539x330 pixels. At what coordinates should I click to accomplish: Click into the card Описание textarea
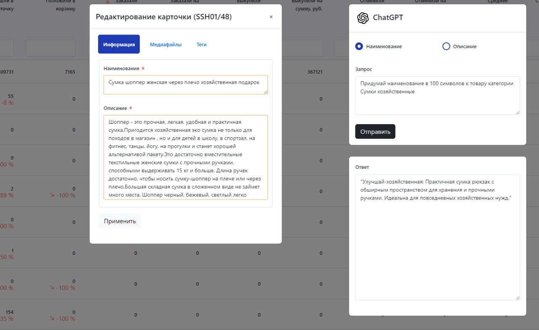tap(185, 157)
